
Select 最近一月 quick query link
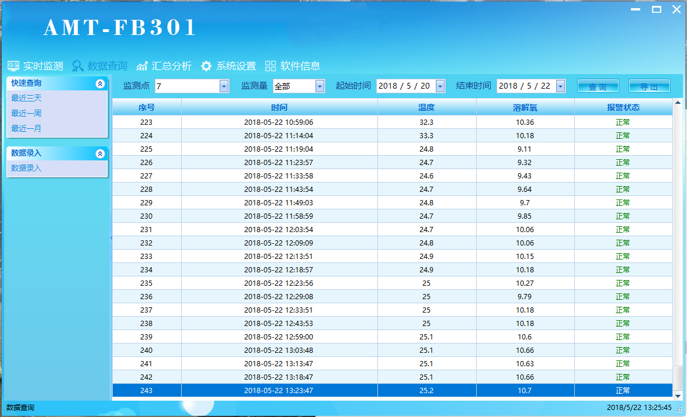pyautogui.click(x=26, y=128)
